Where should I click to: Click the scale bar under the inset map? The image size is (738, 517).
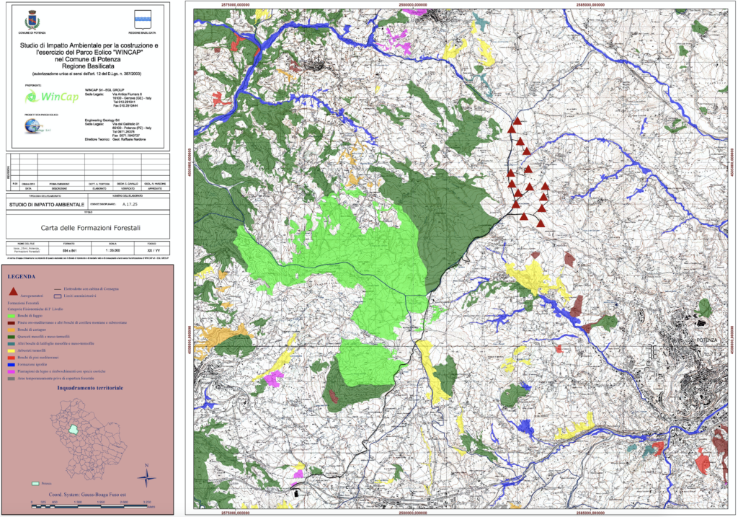click(90, 505)
